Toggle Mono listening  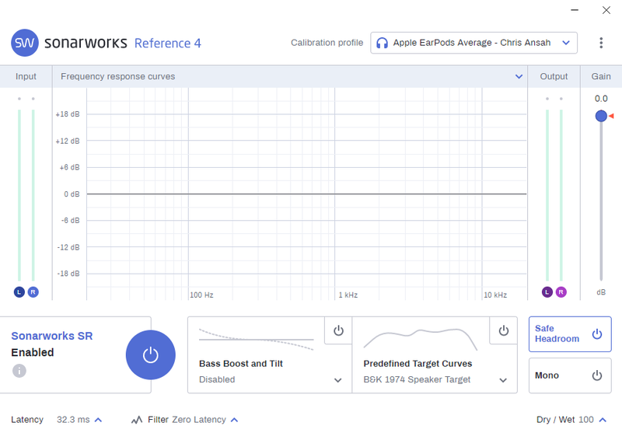(570, 375)
